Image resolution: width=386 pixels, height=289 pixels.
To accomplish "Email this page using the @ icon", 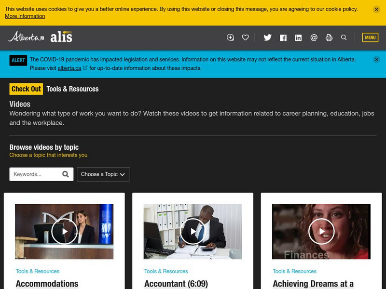I will pos(314,37).
